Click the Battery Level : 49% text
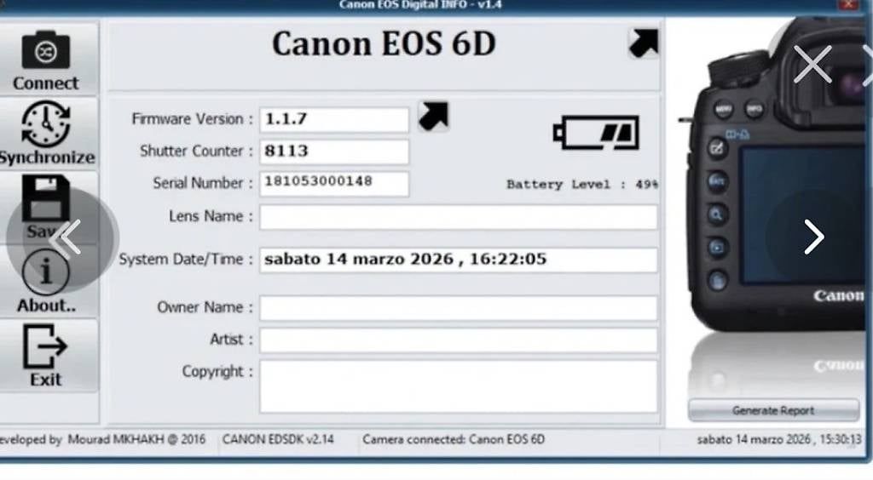 coord(582,185)
